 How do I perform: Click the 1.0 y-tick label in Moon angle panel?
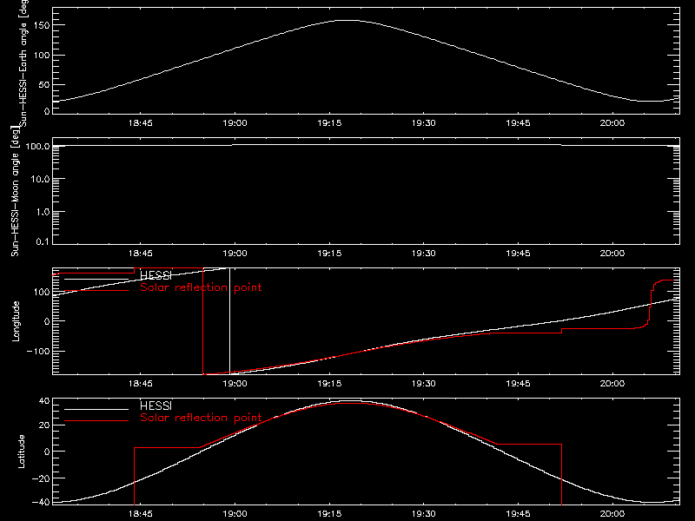pos(43,212)
